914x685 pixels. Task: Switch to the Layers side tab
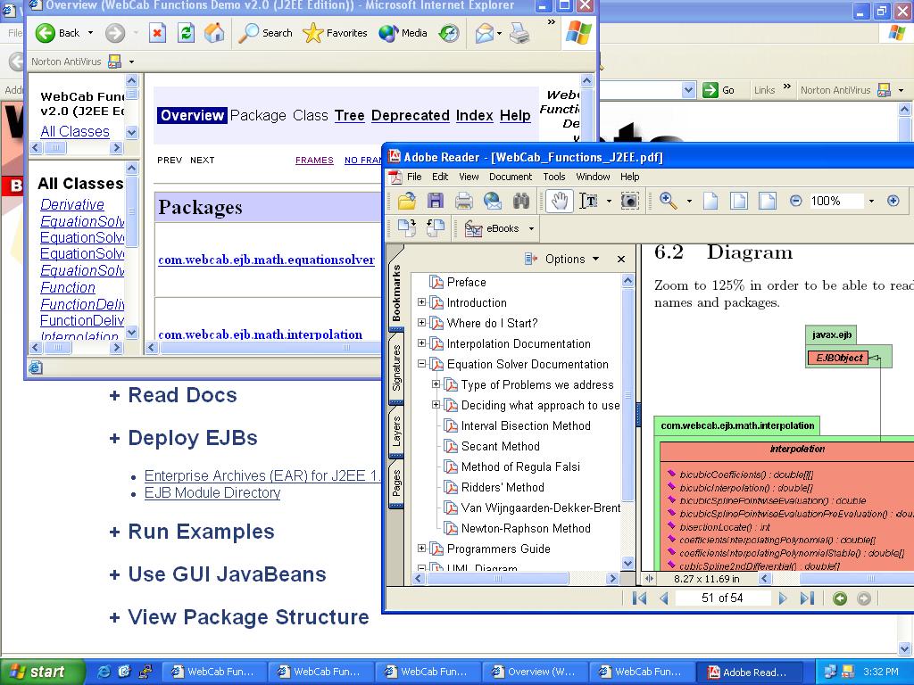point(396,432)
